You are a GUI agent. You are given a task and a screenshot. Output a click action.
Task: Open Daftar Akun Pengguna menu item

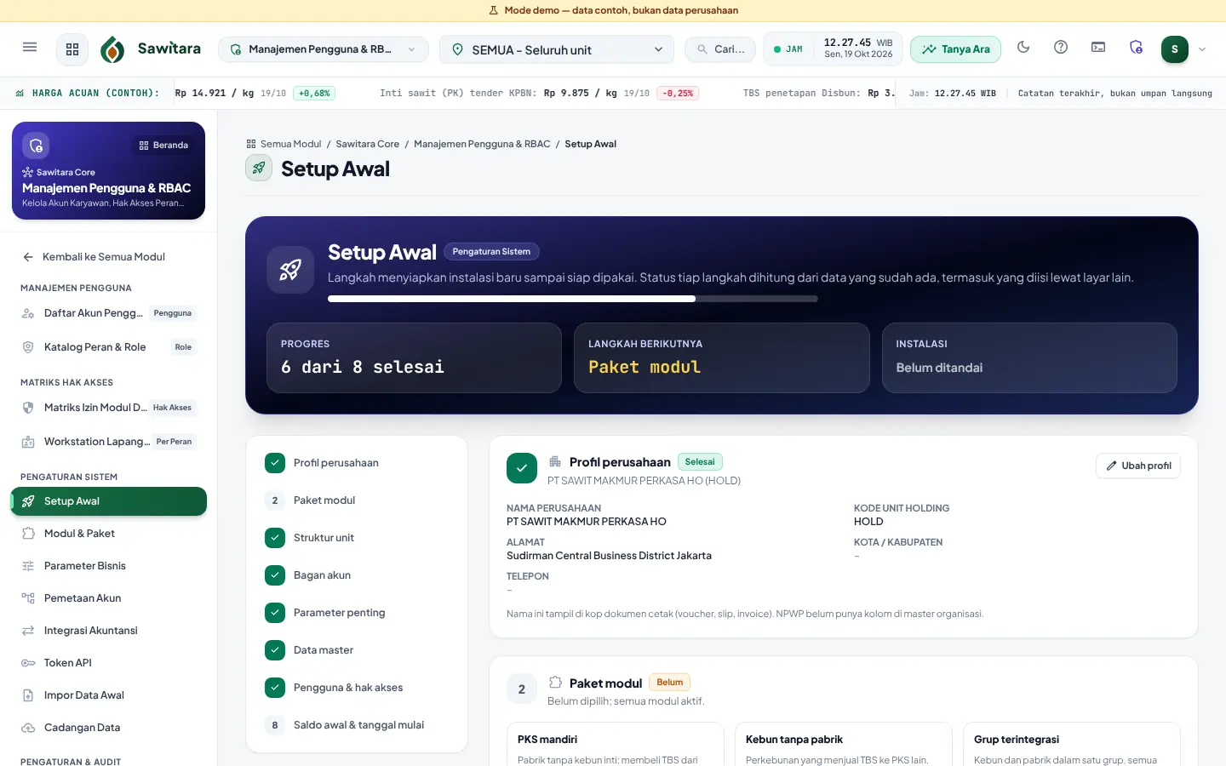(x=109, y=313)
